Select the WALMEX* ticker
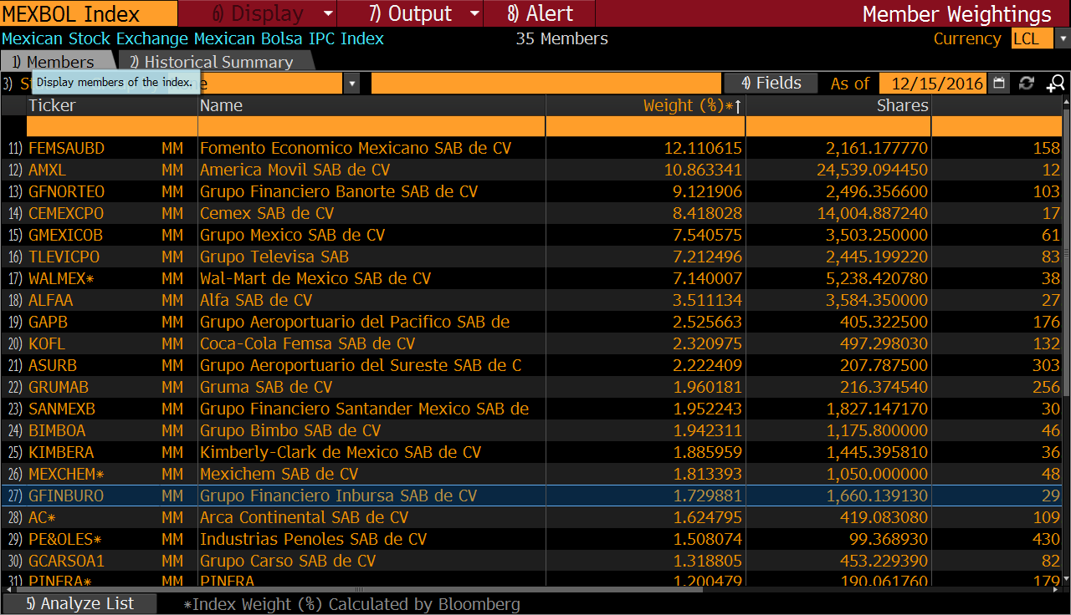 [x=61, y=278]
